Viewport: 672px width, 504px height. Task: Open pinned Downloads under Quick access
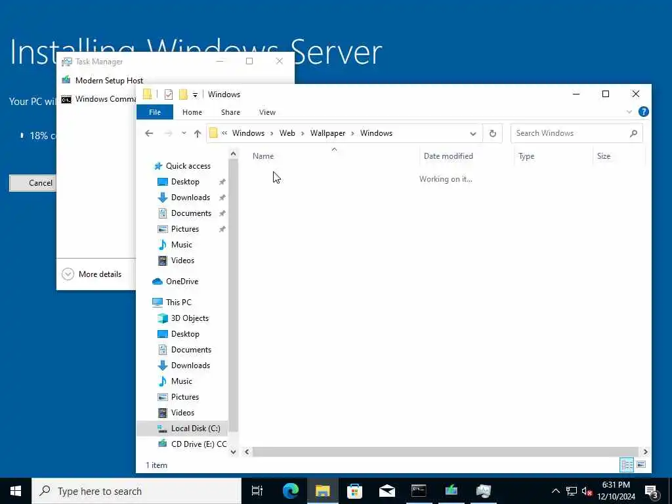click(x=190, y=198)
